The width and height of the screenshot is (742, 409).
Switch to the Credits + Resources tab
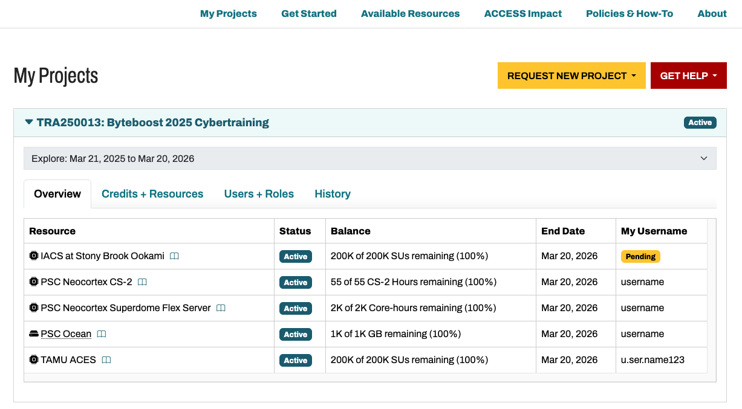[152, 194]
